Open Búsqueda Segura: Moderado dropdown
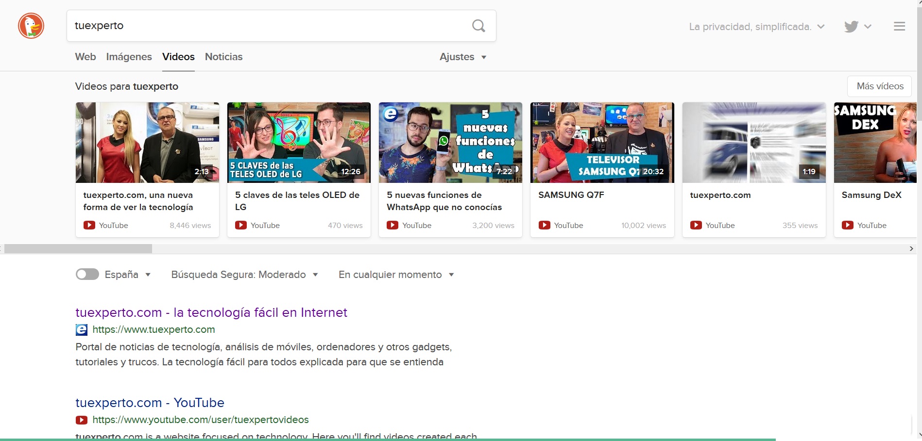922x441 pixels. click(x=244, y=275)
